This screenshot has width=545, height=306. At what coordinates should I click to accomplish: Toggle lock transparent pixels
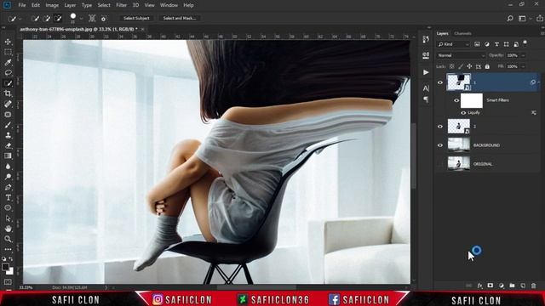tap(451, 66)
